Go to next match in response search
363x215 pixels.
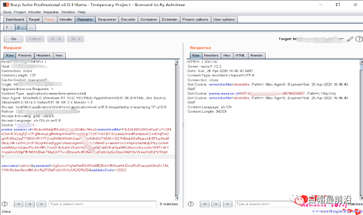tap(227, 204)
